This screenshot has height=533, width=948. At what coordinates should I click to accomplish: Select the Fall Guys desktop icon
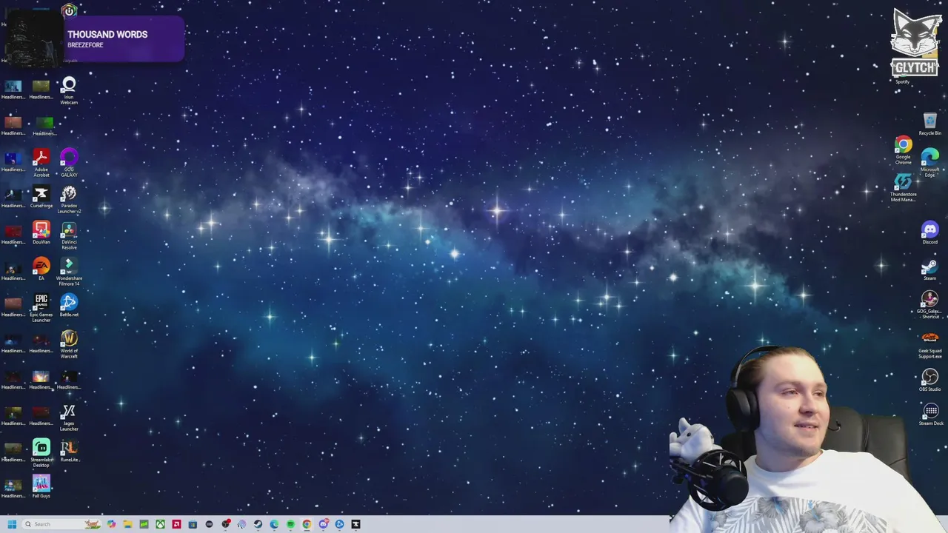click(41, 487)
